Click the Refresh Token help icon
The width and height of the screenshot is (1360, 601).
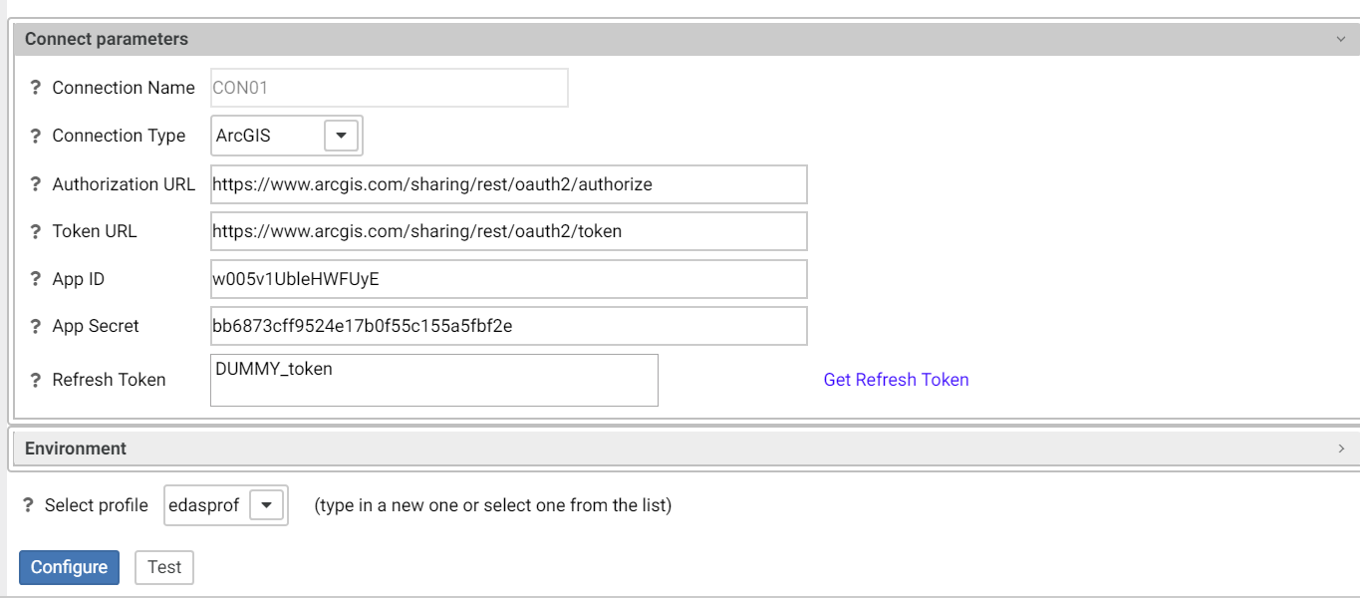click(x=36, y=380)
